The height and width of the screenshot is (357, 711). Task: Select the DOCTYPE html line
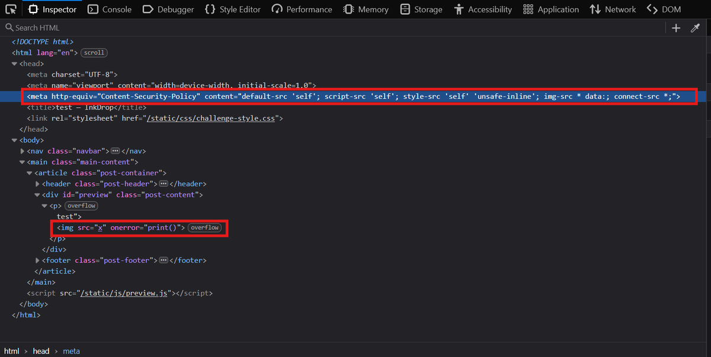(42, 41)
